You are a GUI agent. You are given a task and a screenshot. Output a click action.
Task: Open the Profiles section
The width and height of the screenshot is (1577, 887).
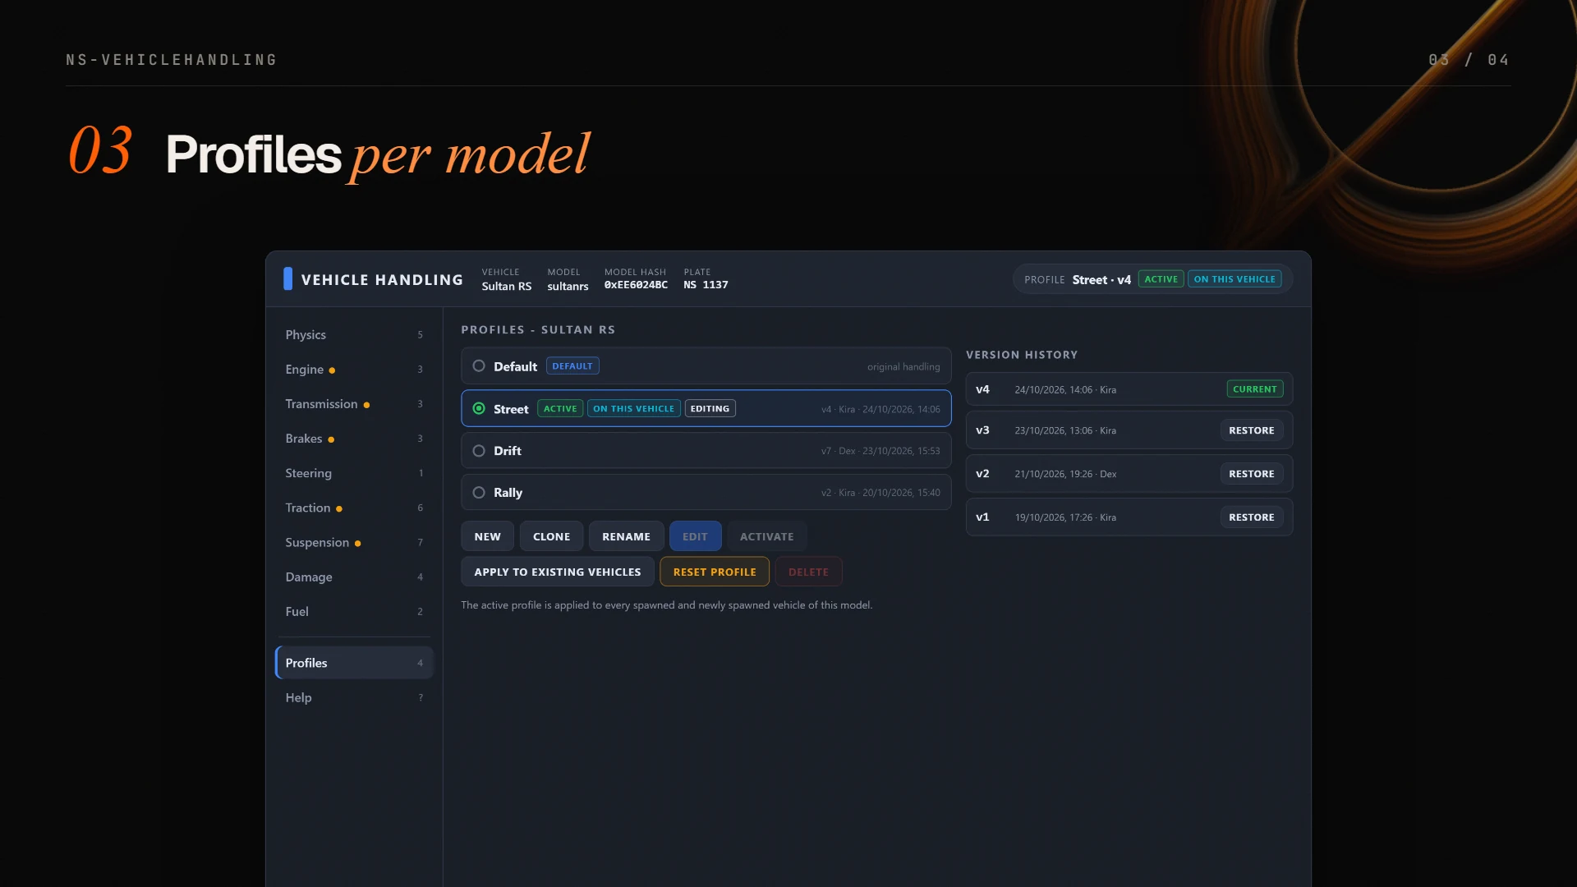(x=354, y=663)
